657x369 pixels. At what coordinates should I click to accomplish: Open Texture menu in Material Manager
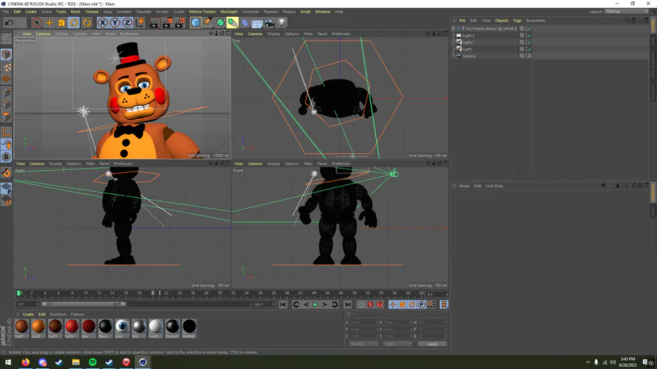77,314
